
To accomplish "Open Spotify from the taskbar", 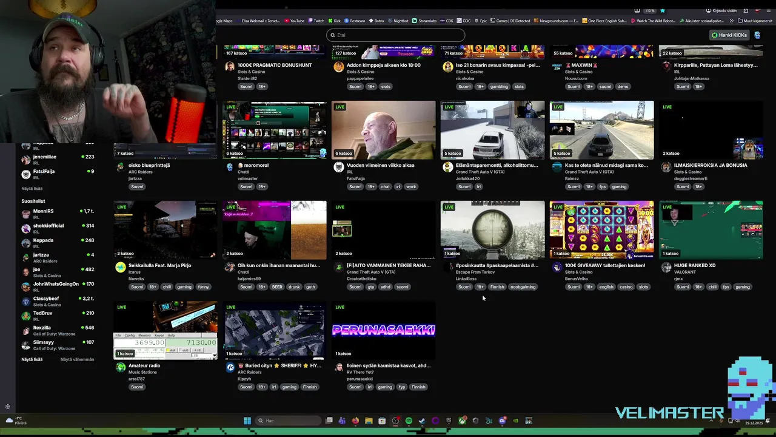I will (409, 421).
